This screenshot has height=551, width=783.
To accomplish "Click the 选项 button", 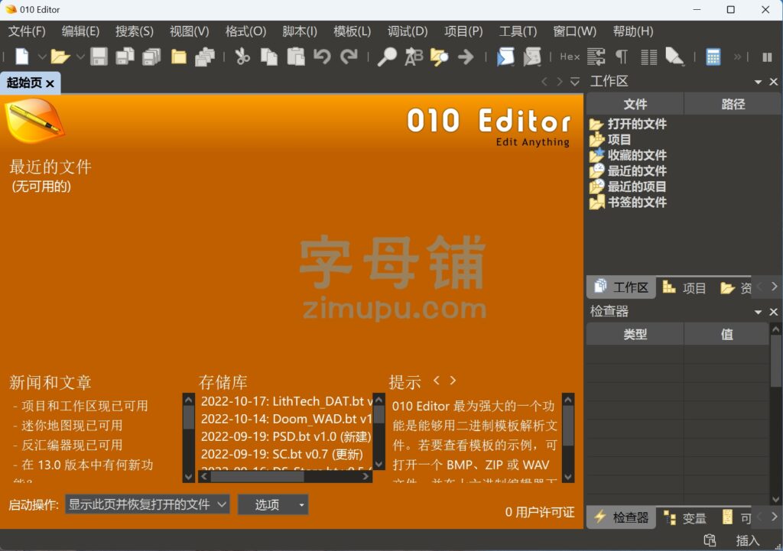I will [x=273, y=504].
